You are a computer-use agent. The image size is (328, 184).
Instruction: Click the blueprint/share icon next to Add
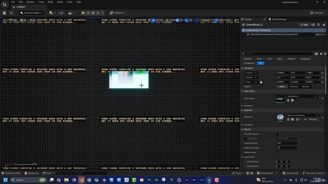313,25
